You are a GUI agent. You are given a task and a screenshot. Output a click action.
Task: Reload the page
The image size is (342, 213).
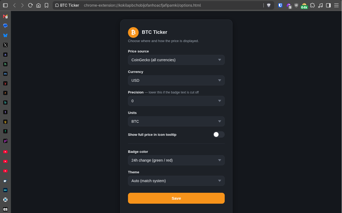click(30, 5)
